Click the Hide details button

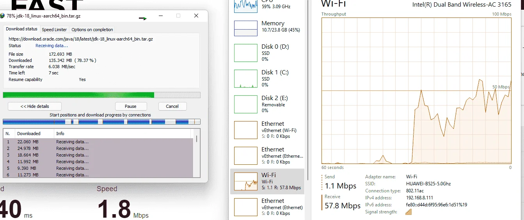35,106
